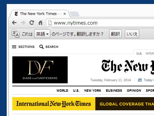Open the U.S. navigation section
Viewport: 154px width, 116px height.
(76, 91)
